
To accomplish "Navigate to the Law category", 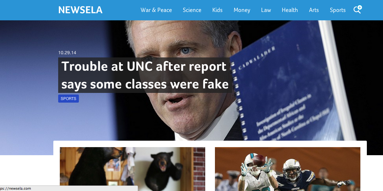I will [266, 10].
